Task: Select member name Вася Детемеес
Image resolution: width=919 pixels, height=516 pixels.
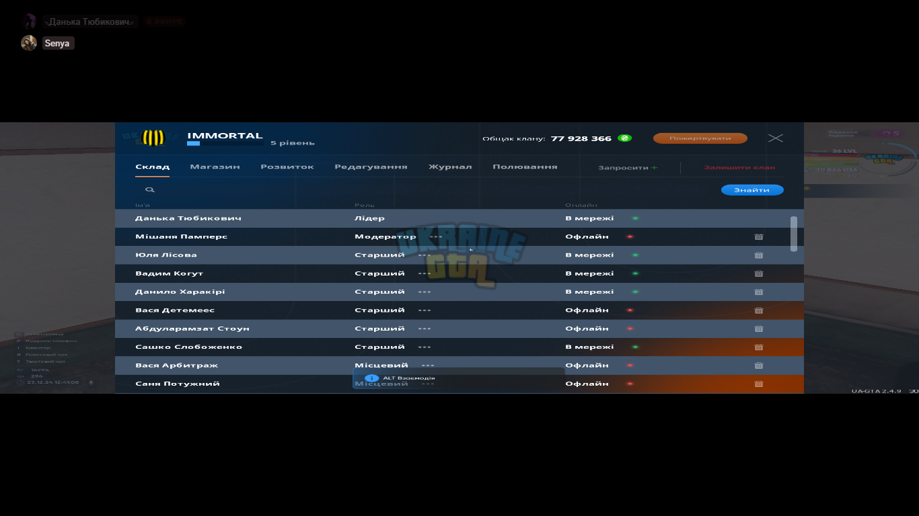Action: point(175,310)
